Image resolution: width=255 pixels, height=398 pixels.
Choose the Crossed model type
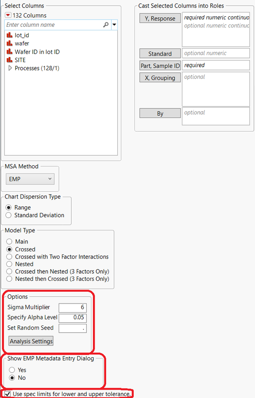pyautogui.click(x=10, y=249)
